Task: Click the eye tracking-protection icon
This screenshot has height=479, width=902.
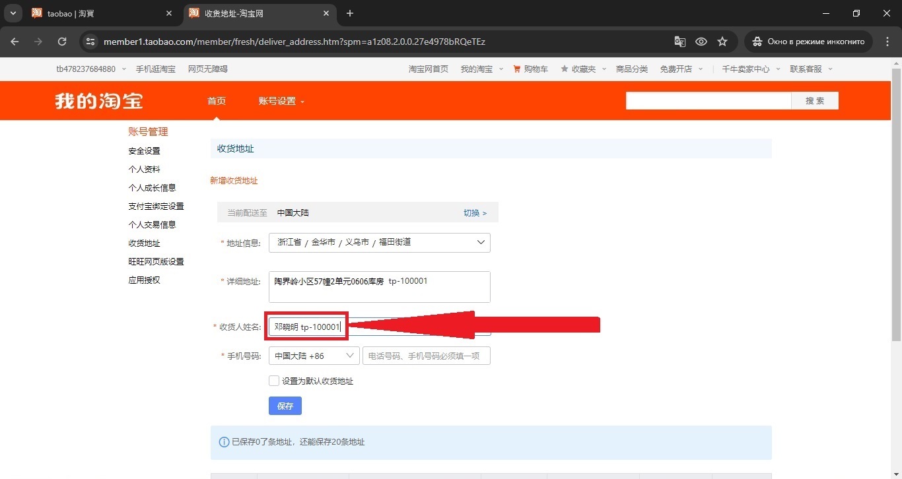Action: [701, 42]
